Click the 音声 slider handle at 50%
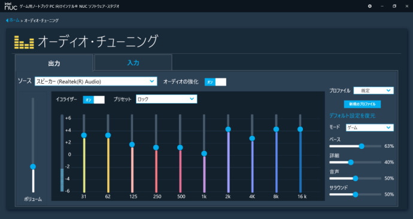This screenshot has width=413, height=219. tap(356, 178)
